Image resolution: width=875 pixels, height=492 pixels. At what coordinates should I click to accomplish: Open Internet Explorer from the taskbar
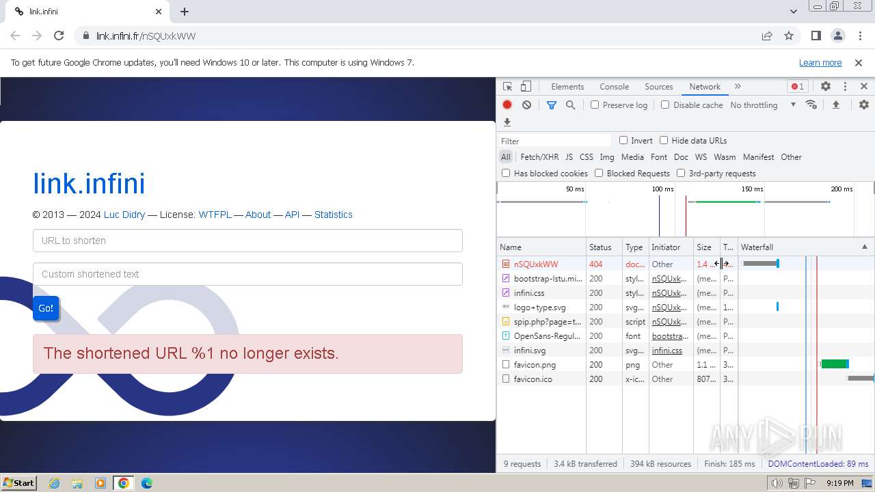[54, 483]
